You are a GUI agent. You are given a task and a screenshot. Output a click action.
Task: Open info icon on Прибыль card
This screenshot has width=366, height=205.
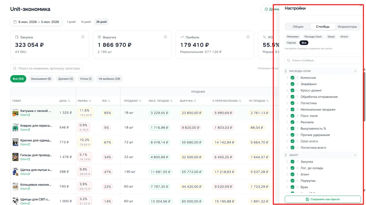[248, 37]
